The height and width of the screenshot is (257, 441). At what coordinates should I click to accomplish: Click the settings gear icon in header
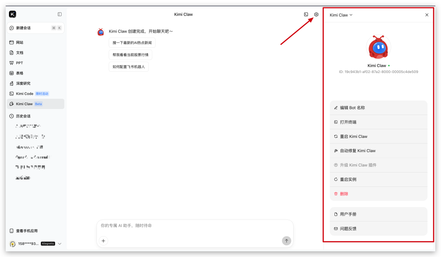click(x=316, y=15)
